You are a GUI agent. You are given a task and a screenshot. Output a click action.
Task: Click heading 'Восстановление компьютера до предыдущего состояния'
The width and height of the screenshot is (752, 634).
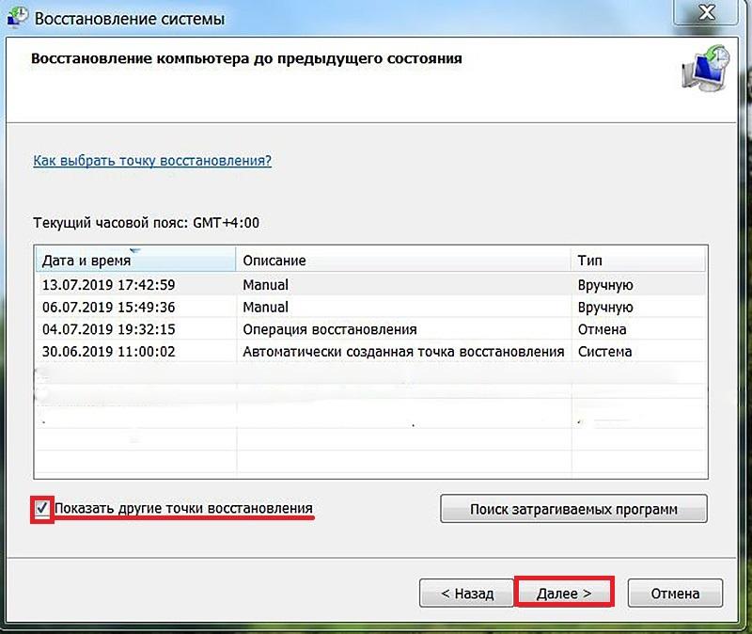tap(246, 58)
